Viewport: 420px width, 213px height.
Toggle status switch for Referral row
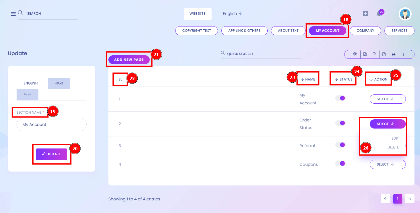[340, 145]
